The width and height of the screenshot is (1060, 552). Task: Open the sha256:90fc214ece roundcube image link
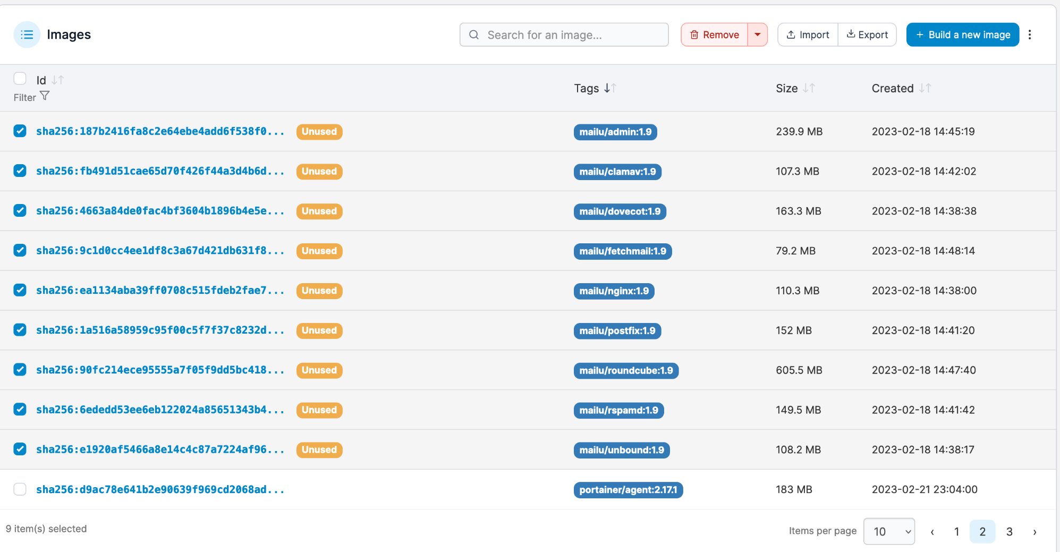pyautogui.click(x=160, y=370)
